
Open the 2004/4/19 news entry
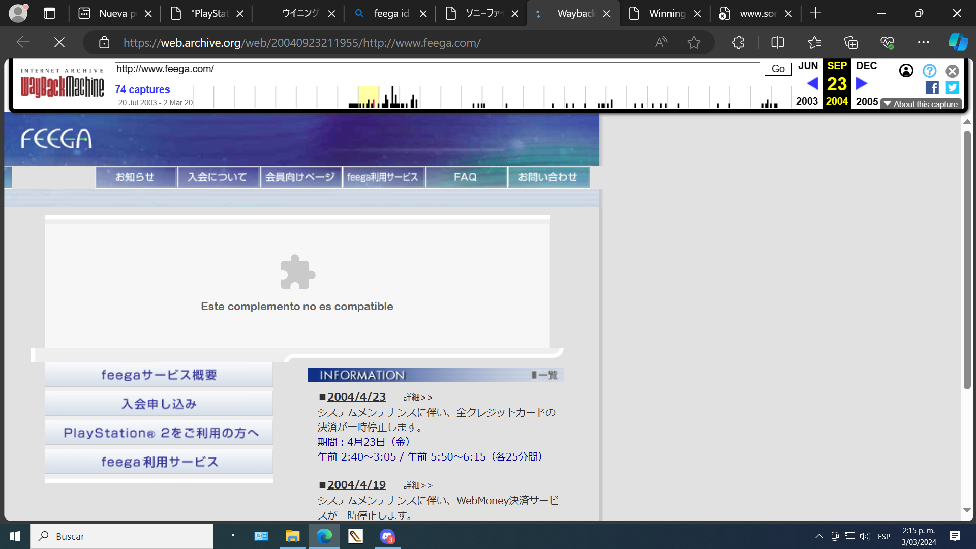point(356,484)
